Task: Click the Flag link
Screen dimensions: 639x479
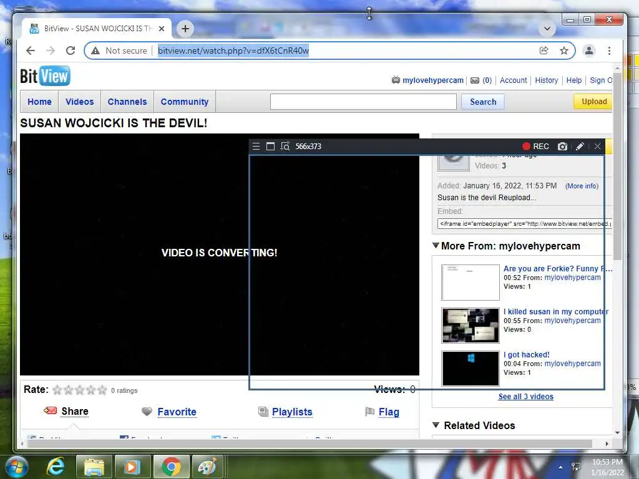Action: [389, 412]
